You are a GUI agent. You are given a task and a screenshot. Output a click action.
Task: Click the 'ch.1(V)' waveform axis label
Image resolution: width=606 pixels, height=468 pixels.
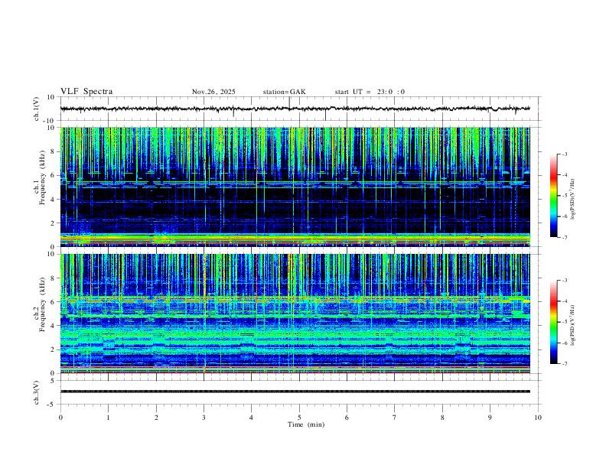37,109
